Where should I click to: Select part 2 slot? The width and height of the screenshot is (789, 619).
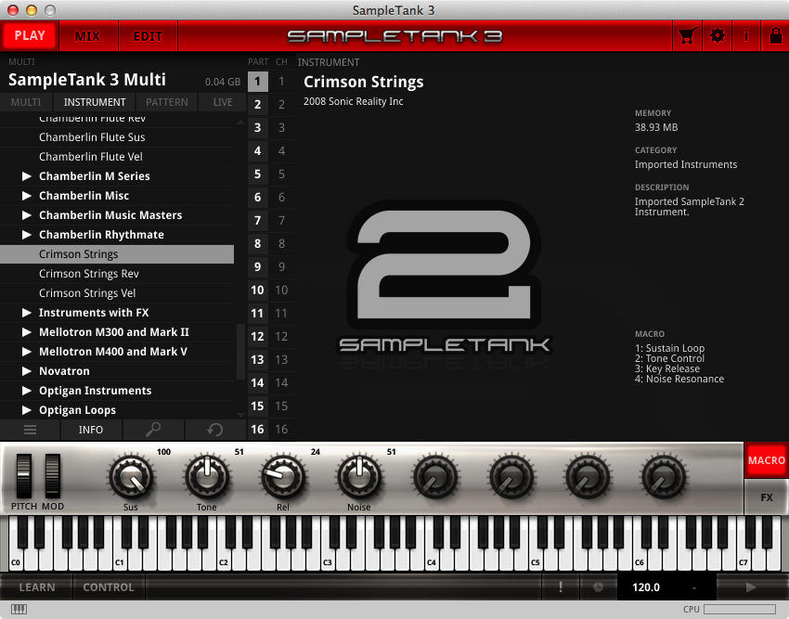point(258,104)
